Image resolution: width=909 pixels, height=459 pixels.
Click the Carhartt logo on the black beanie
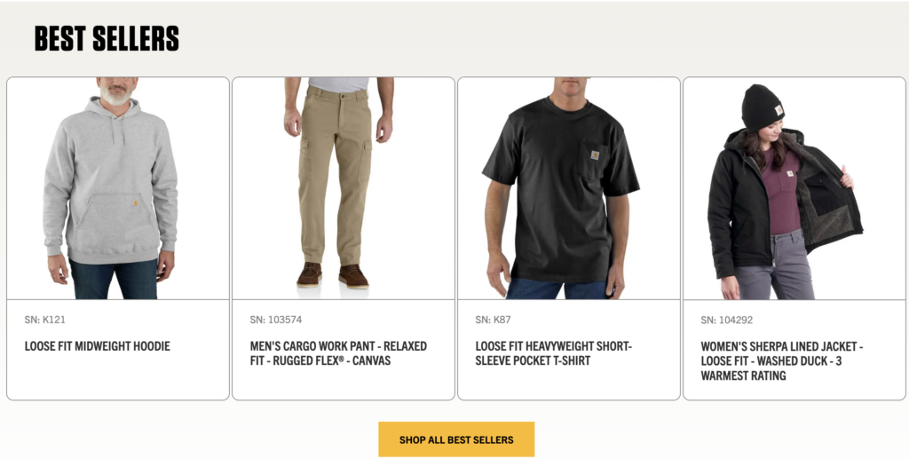click(779, 110)
